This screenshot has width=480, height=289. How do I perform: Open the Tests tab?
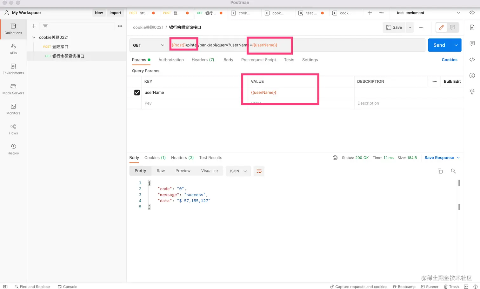(x=289, y=60)
